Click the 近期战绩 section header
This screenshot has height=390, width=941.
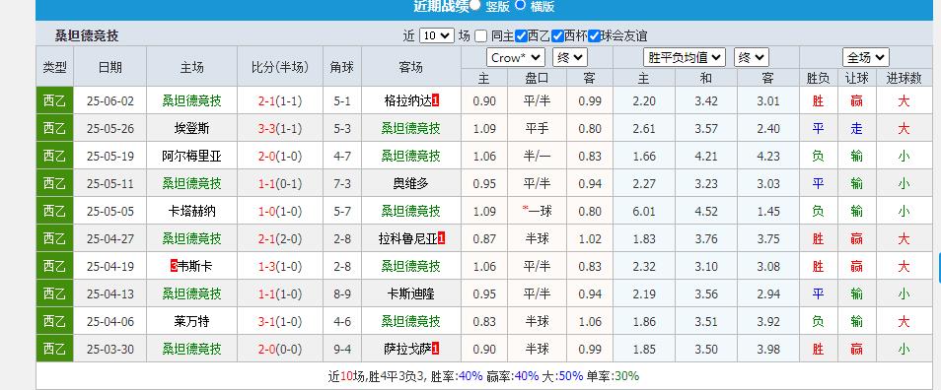(x=441, y=6)
